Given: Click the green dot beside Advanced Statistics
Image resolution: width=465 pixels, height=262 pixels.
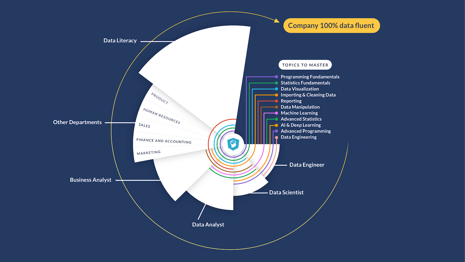Looking at the screenshot, I should 276,119.
